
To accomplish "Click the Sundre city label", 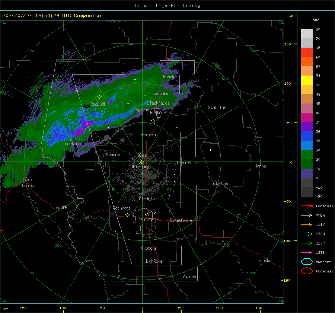I will pyautogui.click(x=113, y=154).
